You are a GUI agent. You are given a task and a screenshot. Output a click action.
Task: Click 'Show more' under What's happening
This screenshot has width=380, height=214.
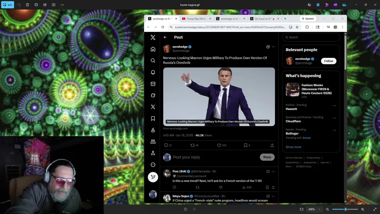click(x=293, y=147)
